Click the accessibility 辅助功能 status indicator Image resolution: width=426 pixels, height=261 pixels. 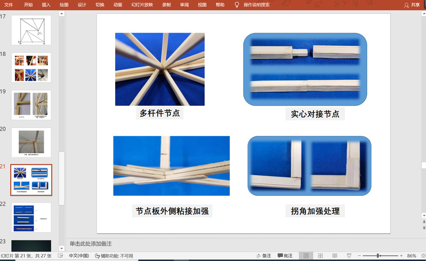pyautogui.click(x=114, y=256)
